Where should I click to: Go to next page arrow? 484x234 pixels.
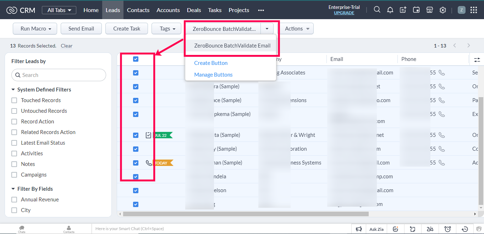pos(469,45)
